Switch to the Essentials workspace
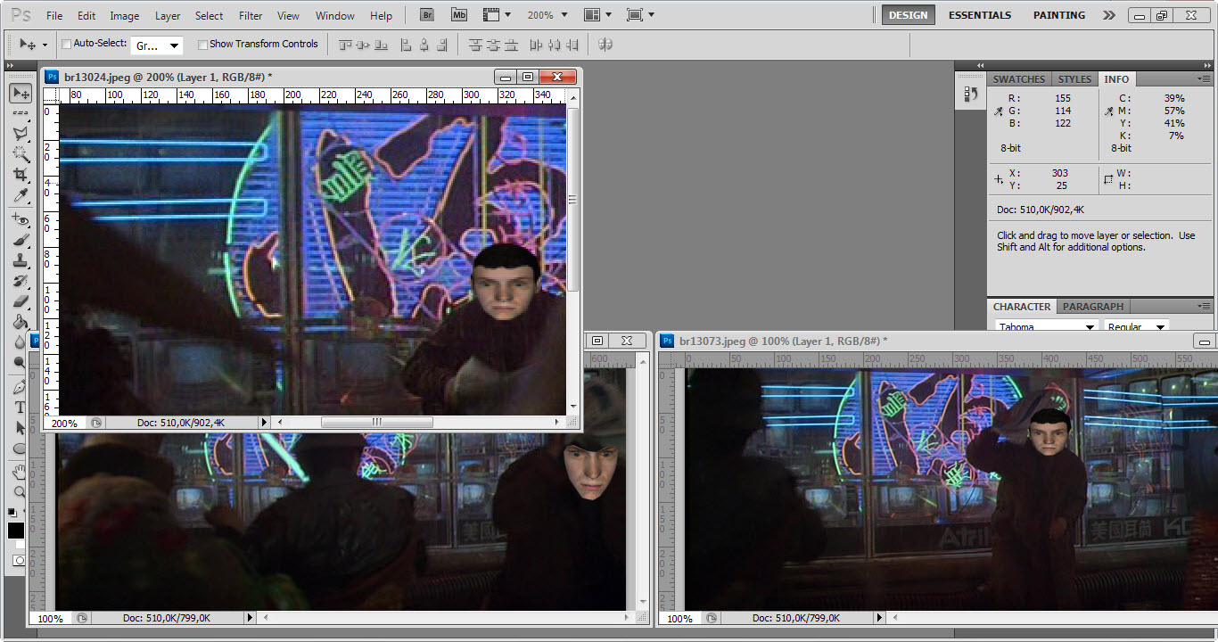 pos(979,15)
